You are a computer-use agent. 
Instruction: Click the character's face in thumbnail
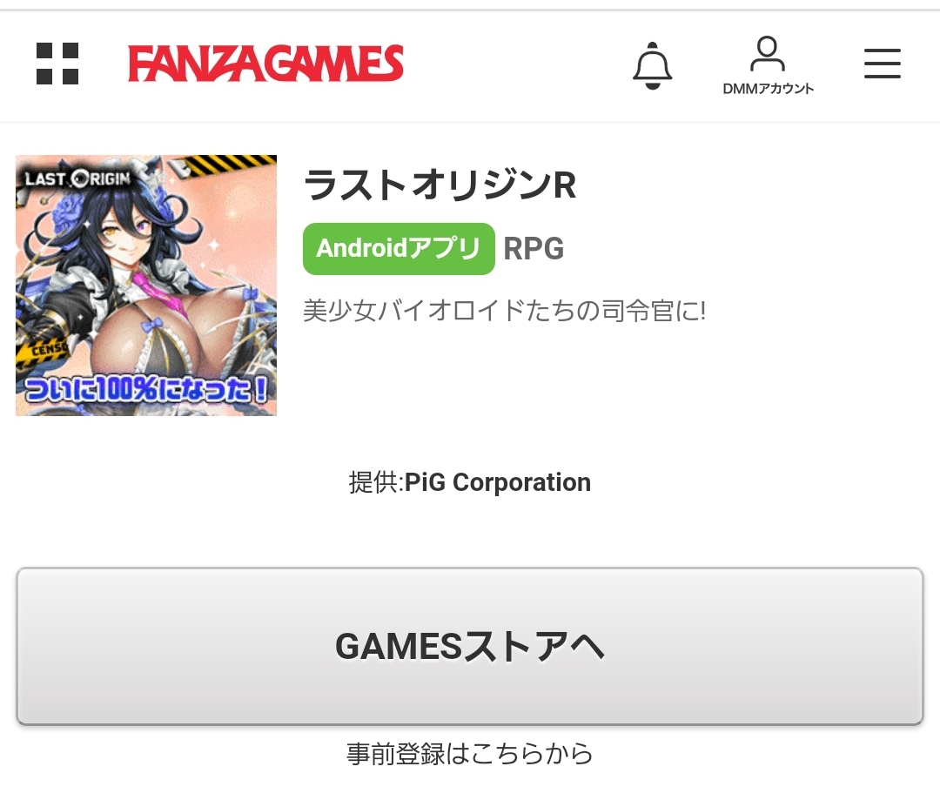124,232
